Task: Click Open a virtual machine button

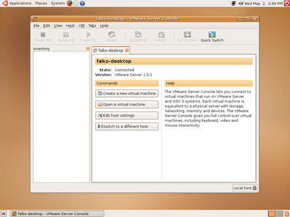Action: coord(127,105)
